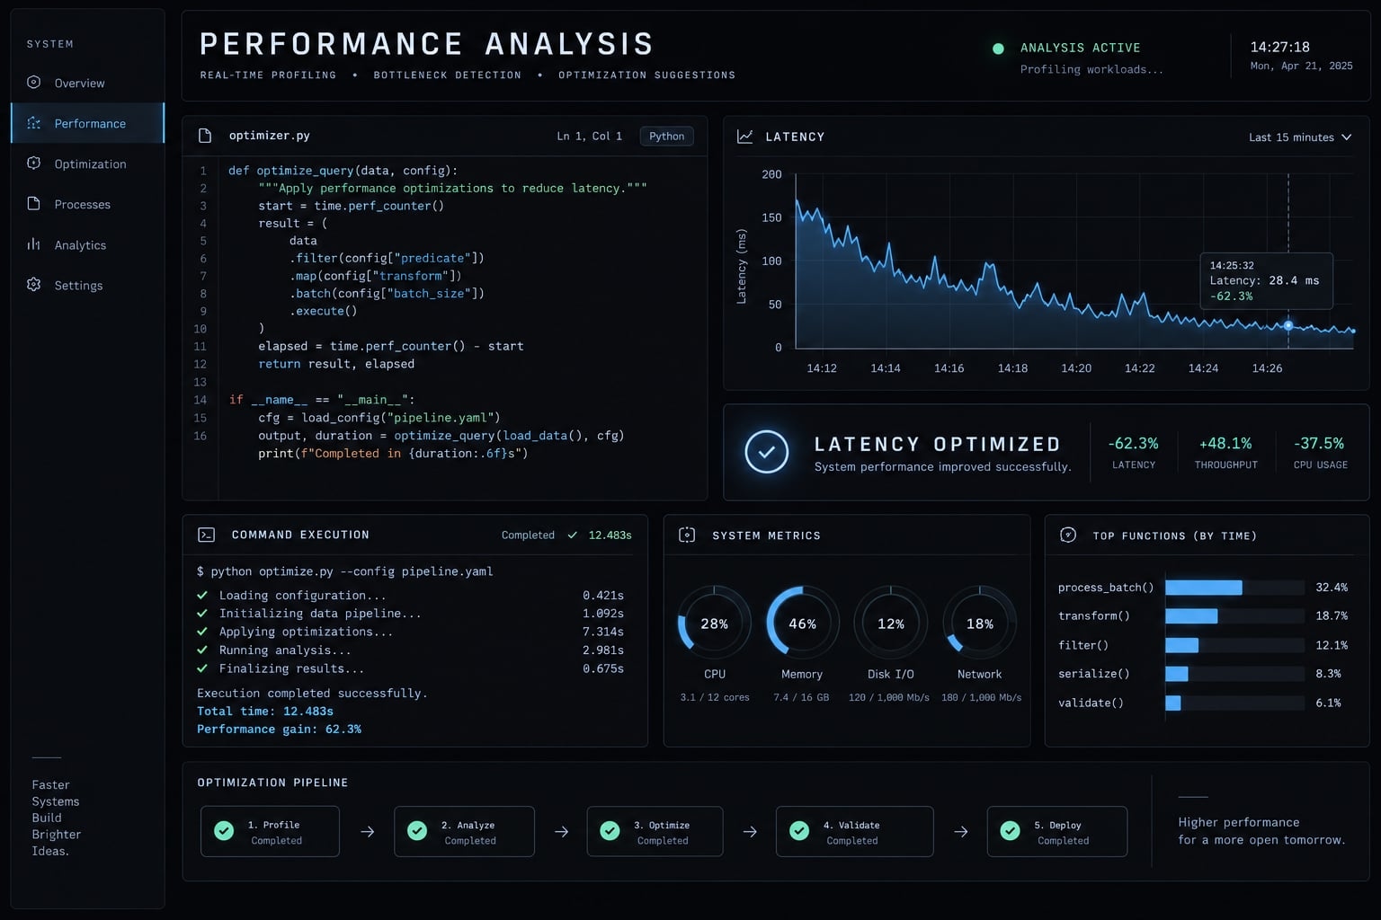This screenshot has height=920, width=1381.
Task: Click the process_batch() 32.4% bar
Action: click(1204, 588)
